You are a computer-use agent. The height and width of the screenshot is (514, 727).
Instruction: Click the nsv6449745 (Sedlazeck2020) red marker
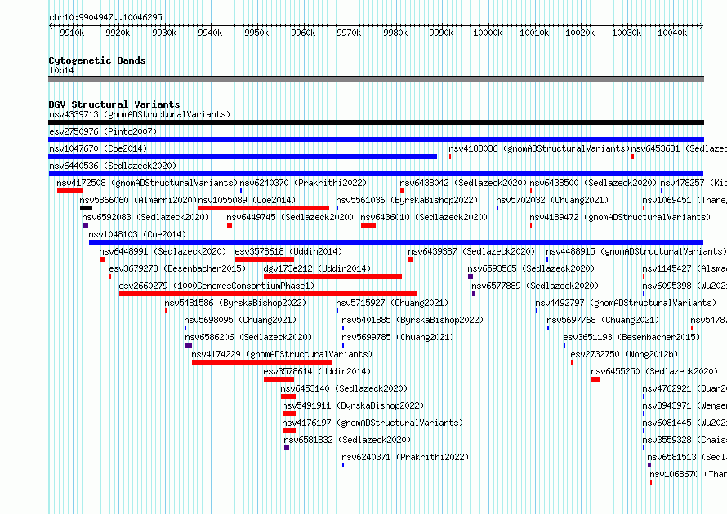tap(230, 225)
